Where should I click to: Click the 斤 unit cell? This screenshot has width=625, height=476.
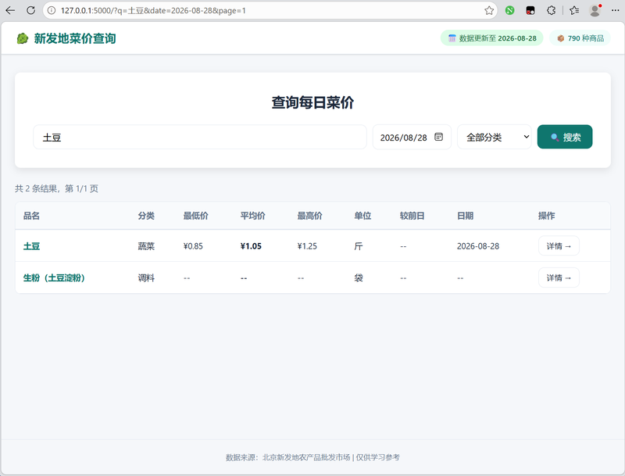pyautogui.click(x=359, y=246)
